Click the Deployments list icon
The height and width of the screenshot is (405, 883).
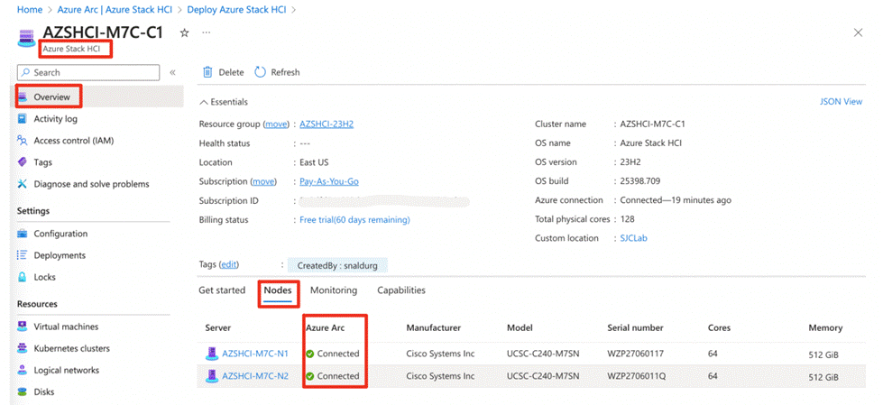coord(23,255)
